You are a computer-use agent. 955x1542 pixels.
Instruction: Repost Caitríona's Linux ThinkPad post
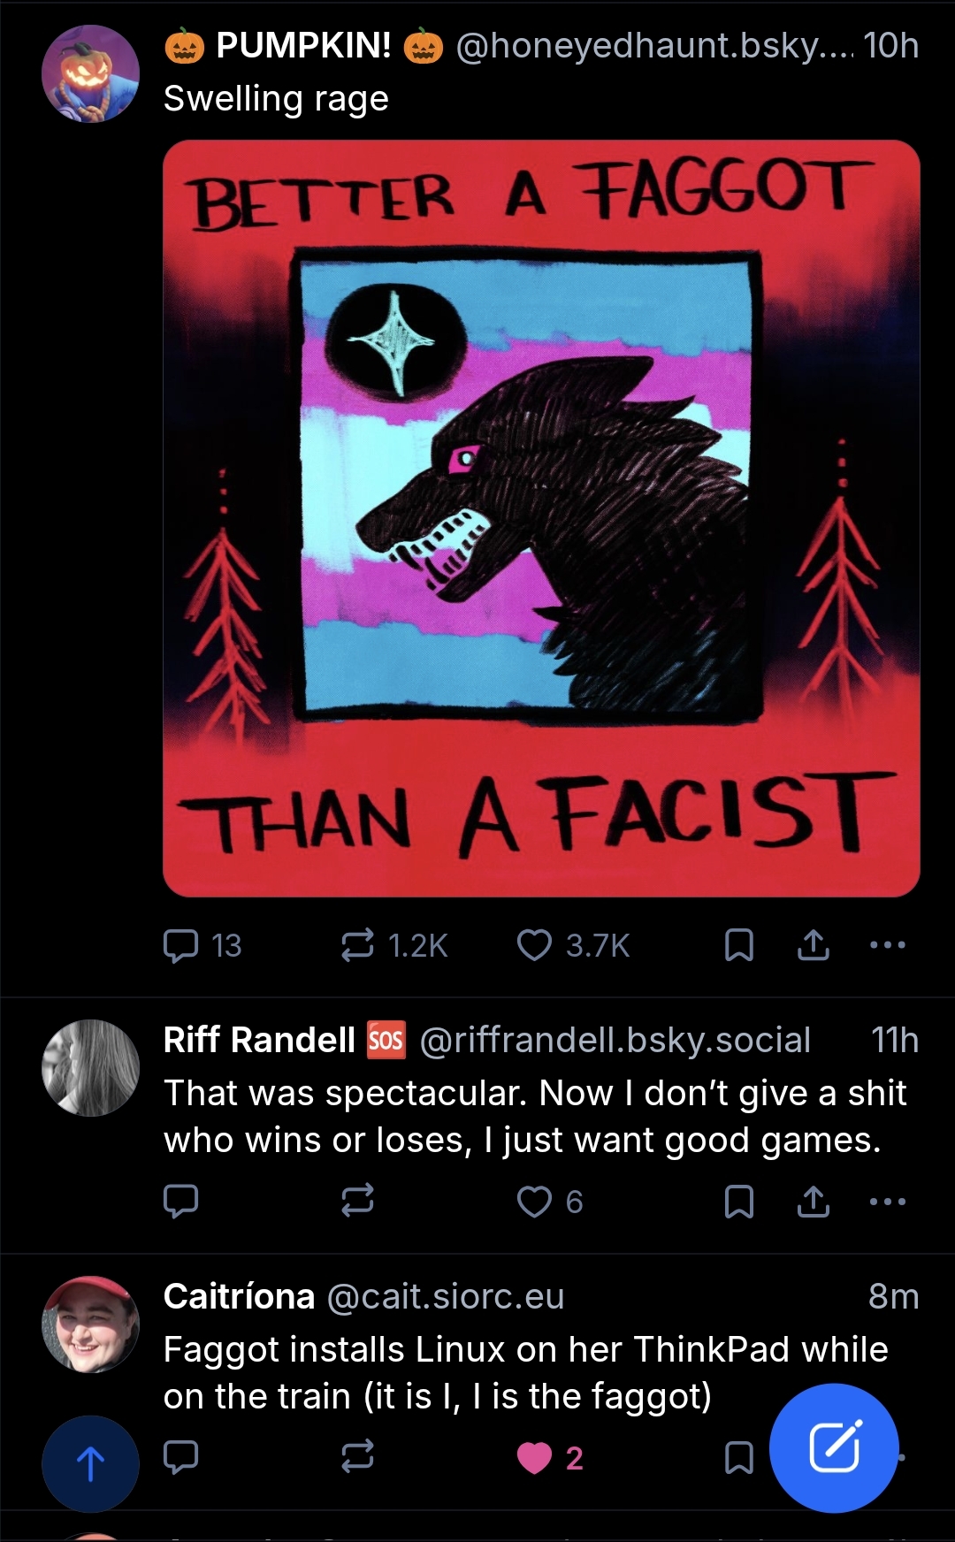pyautogui.click(x=357, y=1456)
